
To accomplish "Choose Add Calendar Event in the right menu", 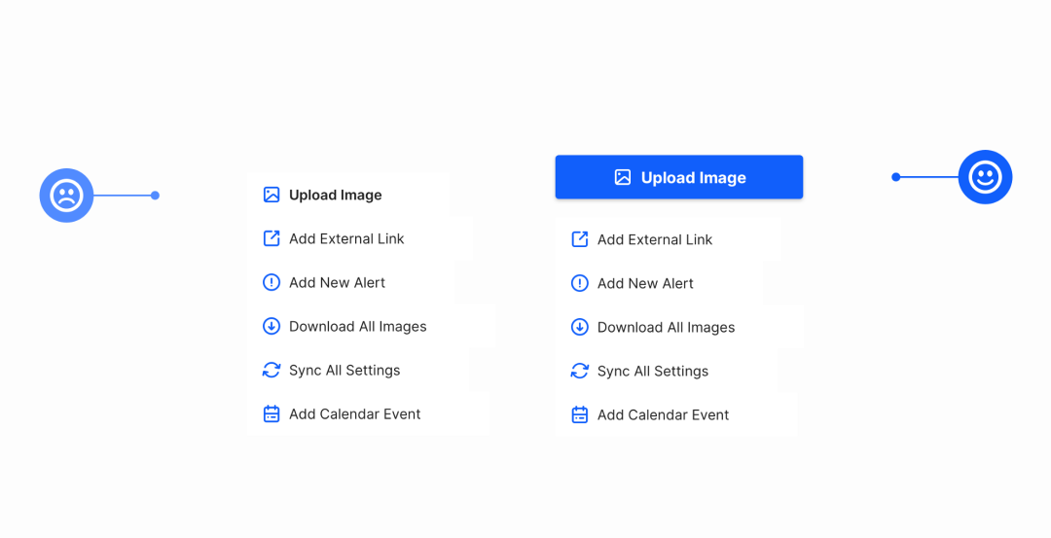I will click(x=663, y=414).
